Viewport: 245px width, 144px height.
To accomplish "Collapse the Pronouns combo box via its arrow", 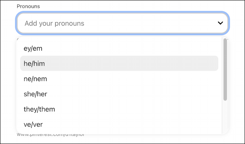I will tap(220, 23).
